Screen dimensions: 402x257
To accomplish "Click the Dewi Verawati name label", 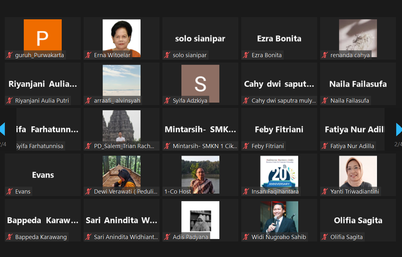I will [x=126, y=192].
